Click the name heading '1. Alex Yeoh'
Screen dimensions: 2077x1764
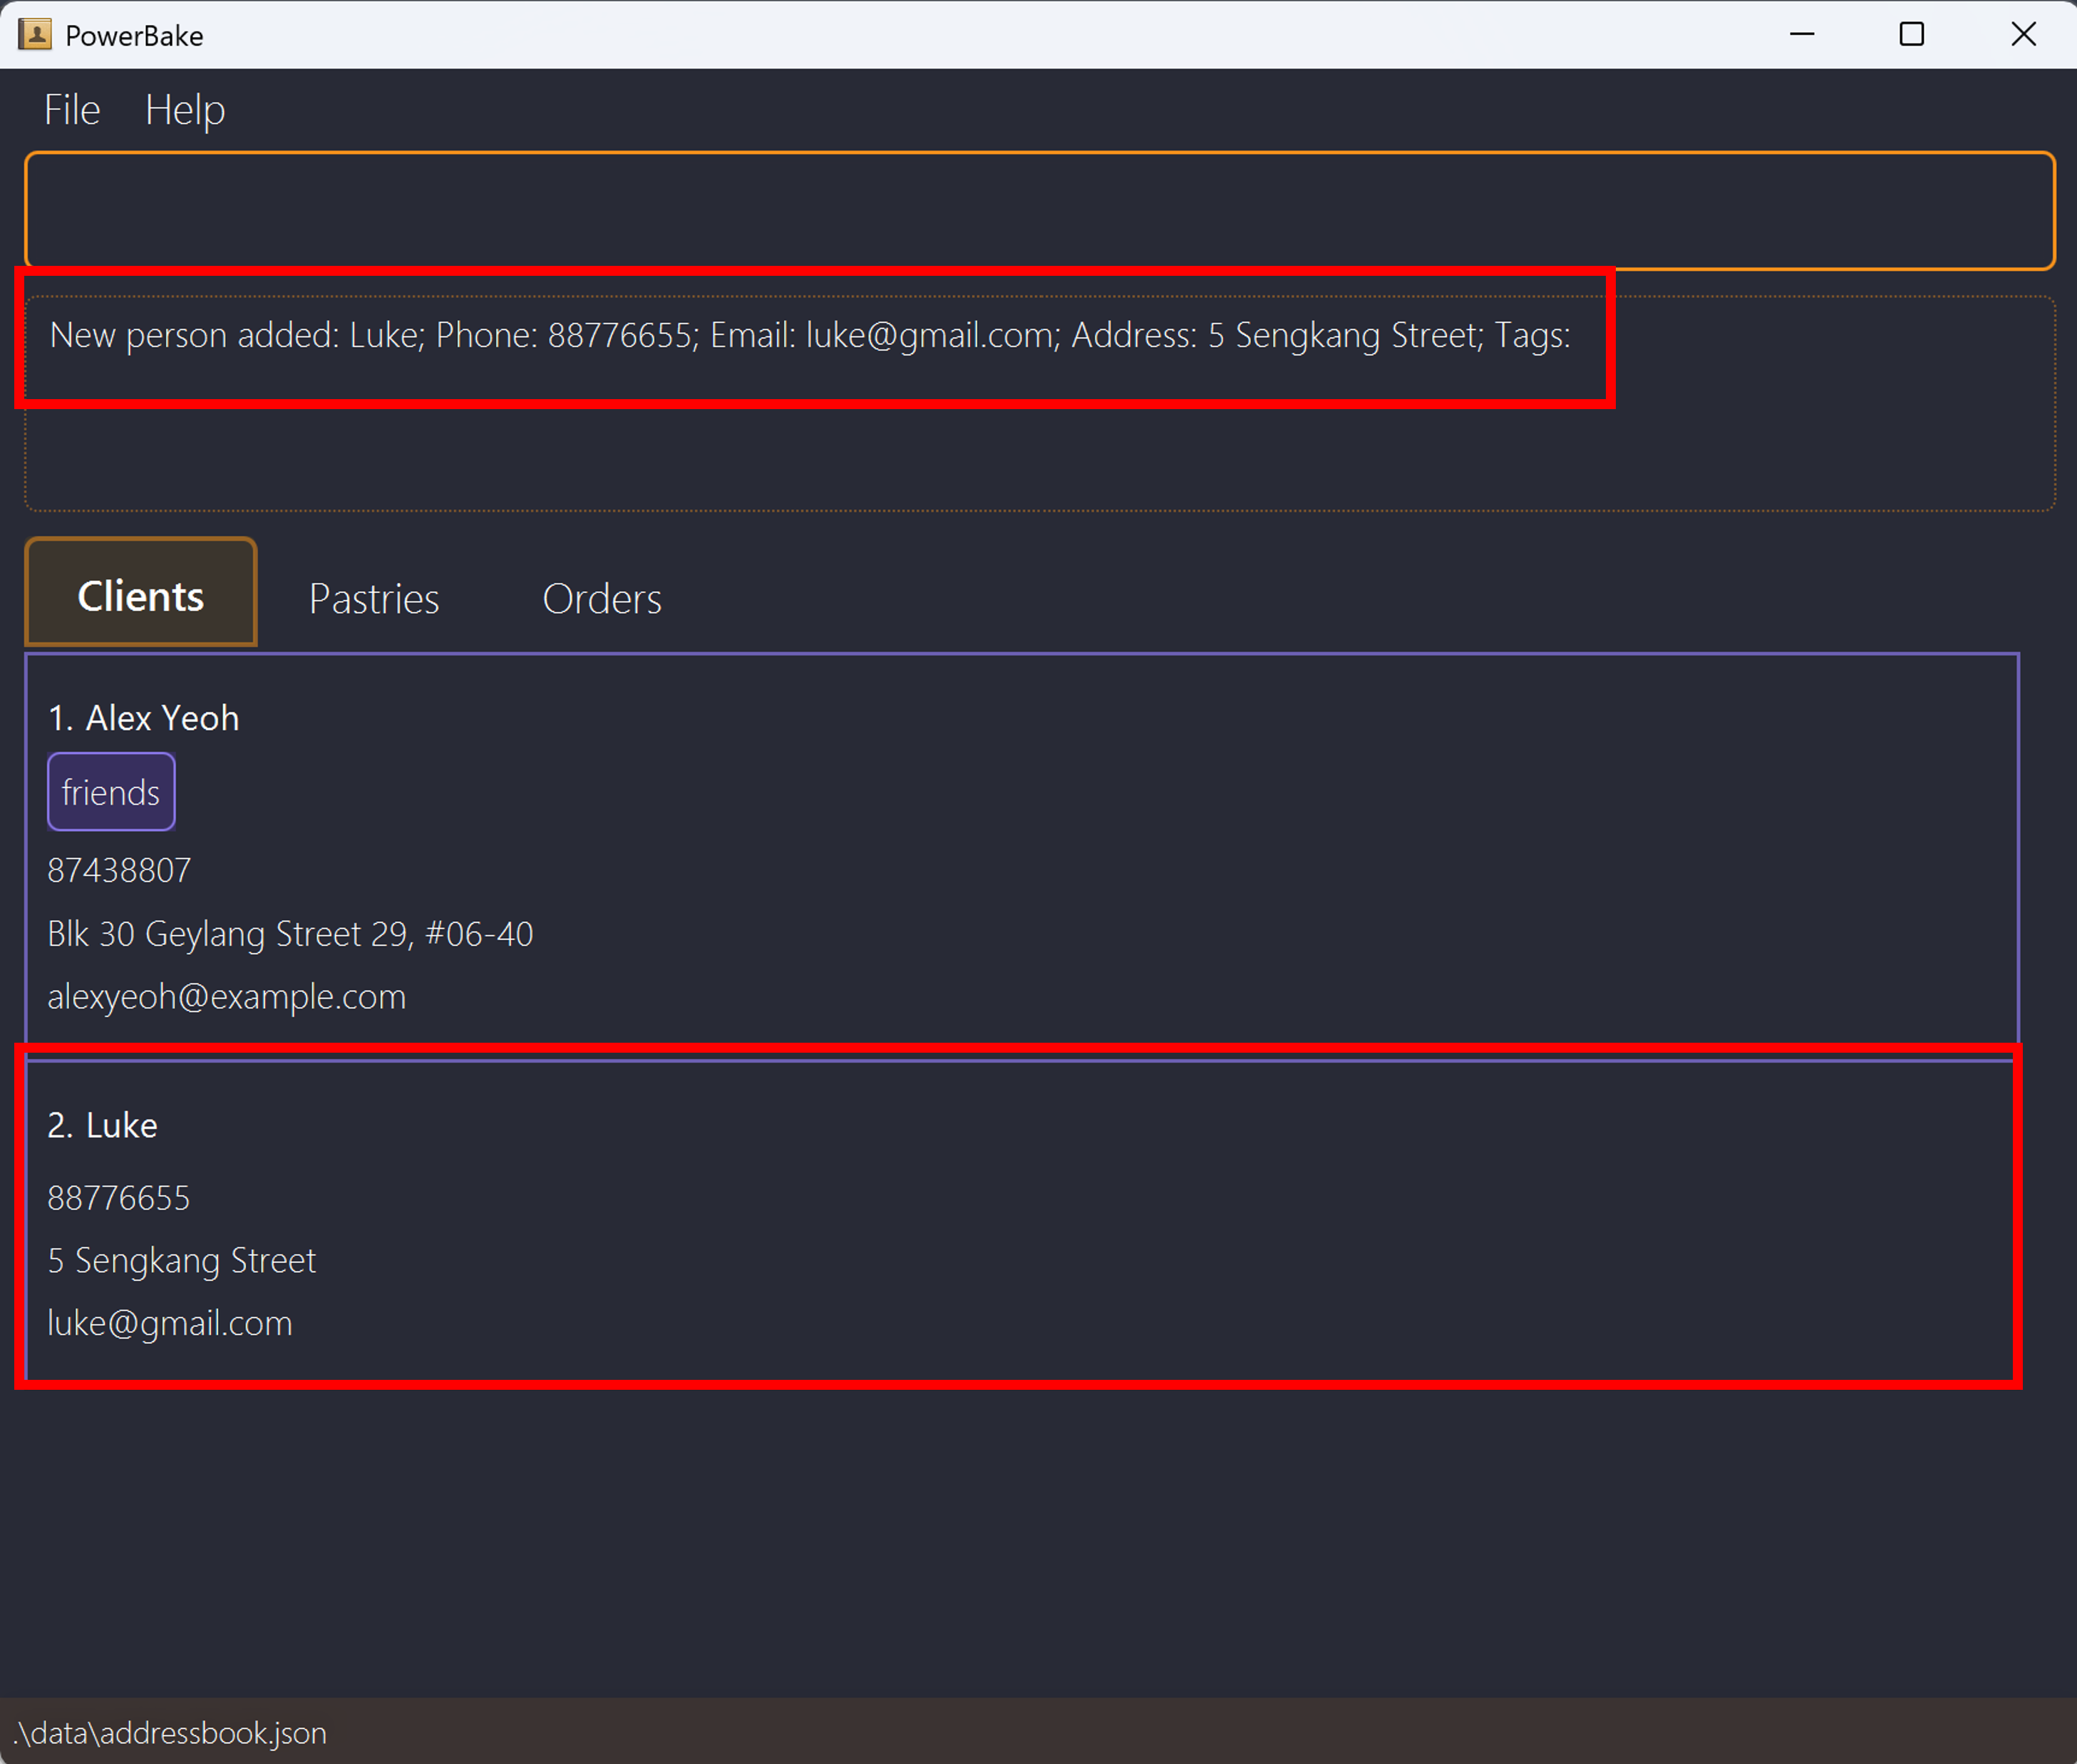coord(143,717)
